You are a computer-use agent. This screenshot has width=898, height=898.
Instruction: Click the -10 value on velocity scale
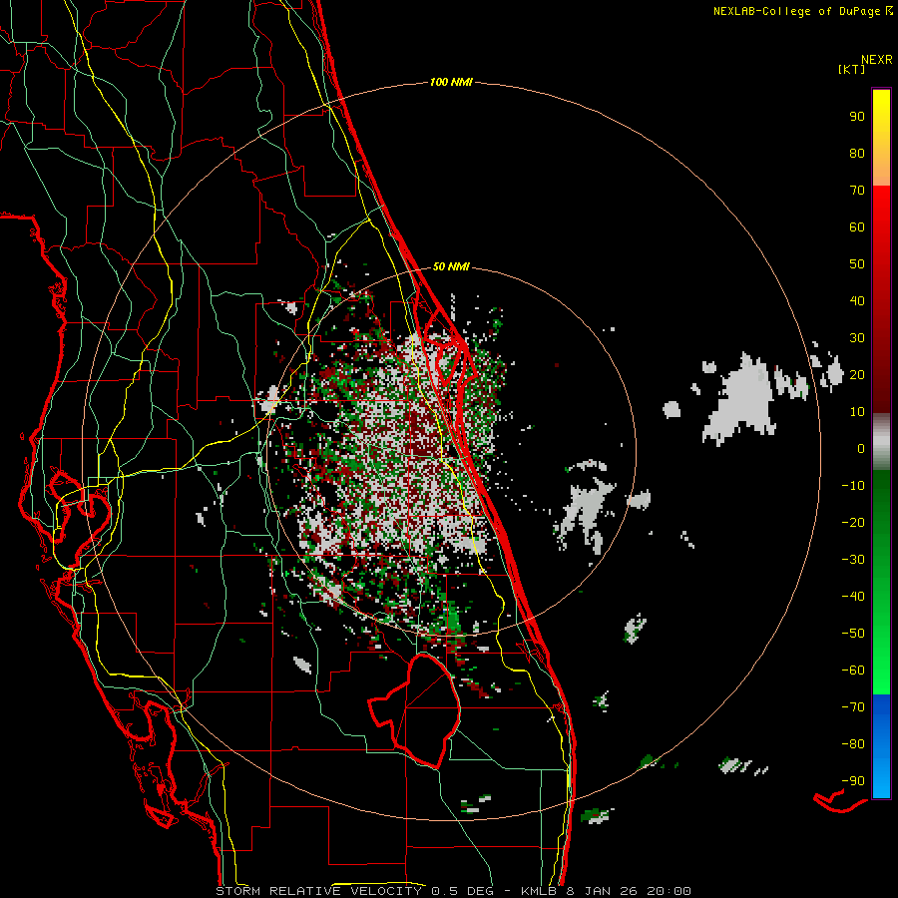pyautogui.click(x=853, y=486)
